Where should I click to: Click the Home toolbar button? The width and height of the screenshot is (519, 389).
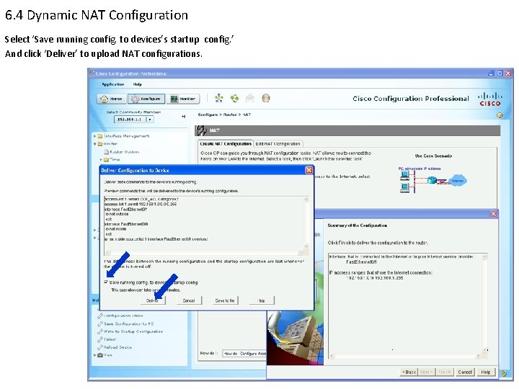click(111, 99)
